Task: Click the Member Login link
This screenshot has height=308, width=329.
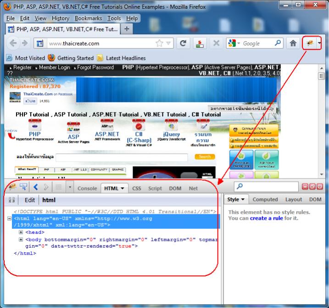Action: pyautogui.click(x=54, y=67)
